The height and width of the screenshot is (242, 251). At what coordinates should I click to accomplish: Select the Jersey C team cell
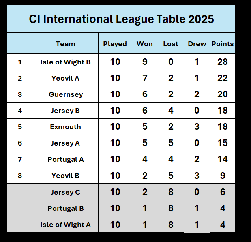65,192
